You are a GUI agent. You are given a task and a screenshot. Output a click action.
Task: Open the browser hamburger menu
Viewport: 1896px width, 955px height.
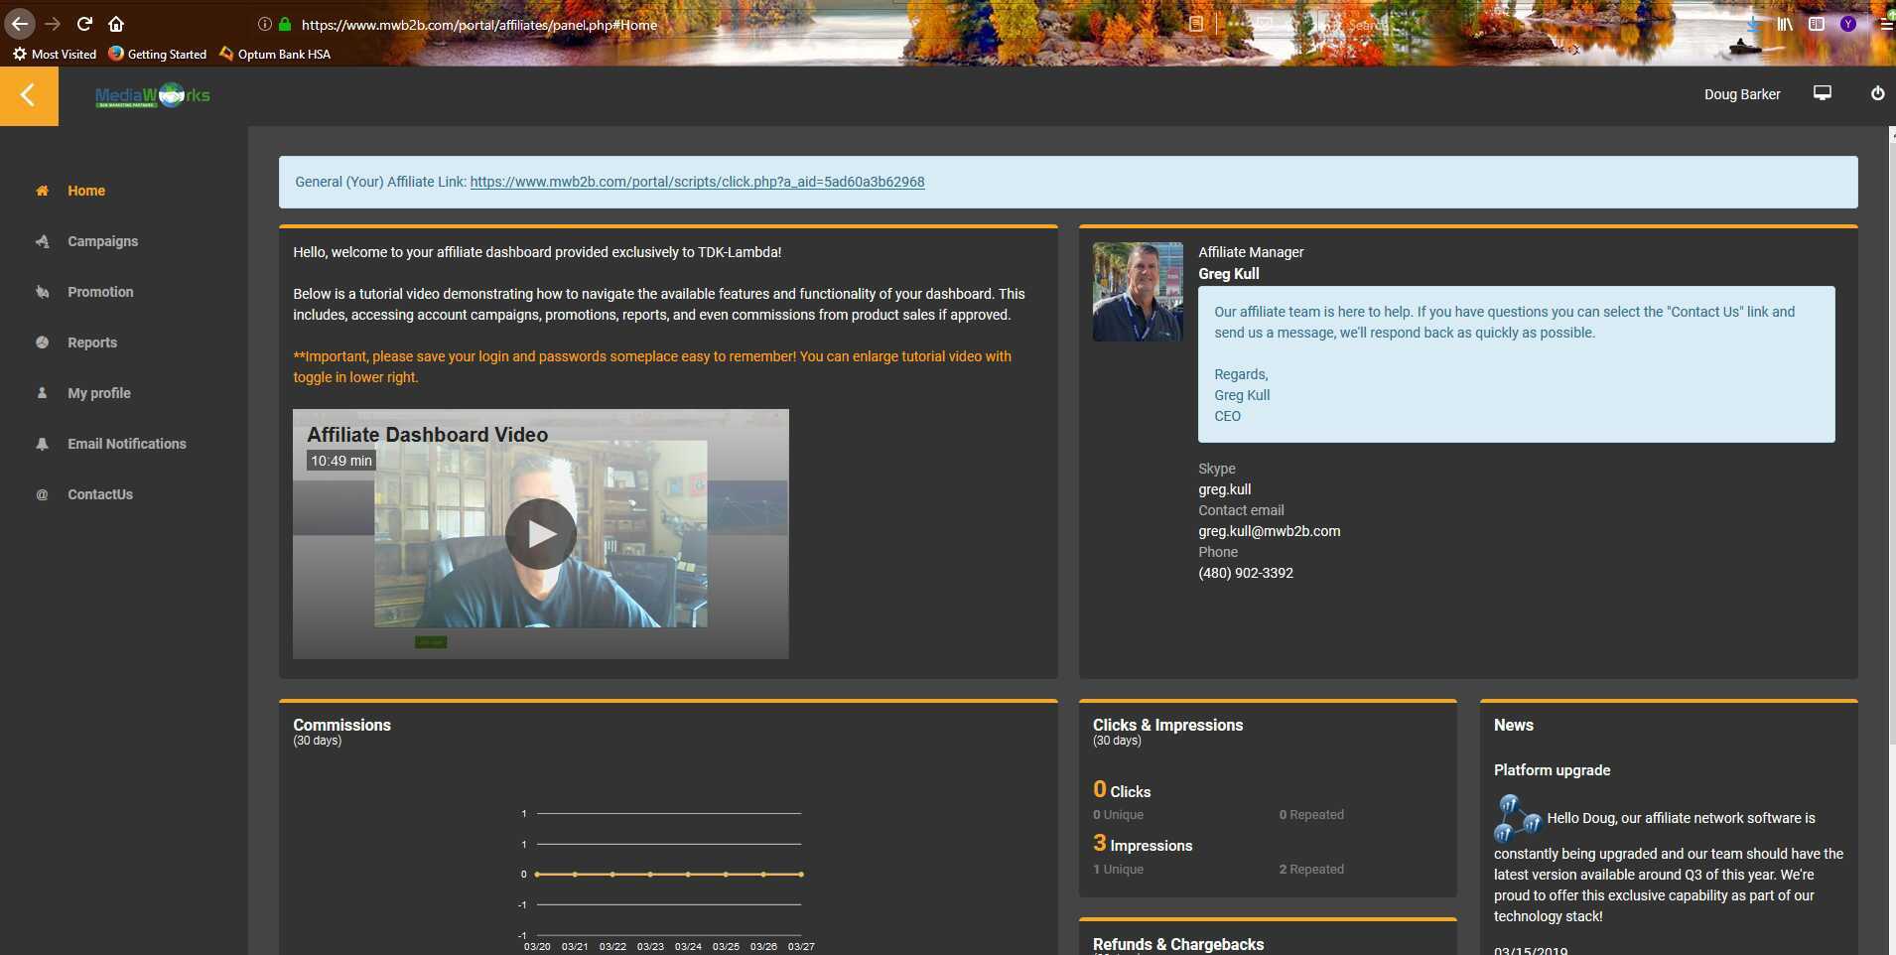1886,24
